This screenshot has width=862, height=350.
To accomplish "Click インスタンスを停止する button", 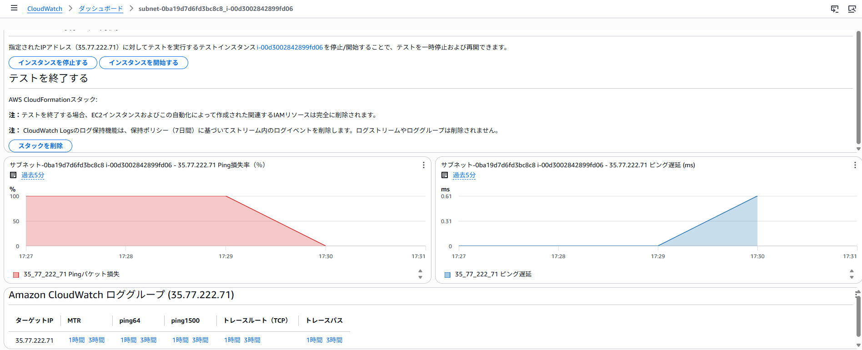I will tap(53, 63).
